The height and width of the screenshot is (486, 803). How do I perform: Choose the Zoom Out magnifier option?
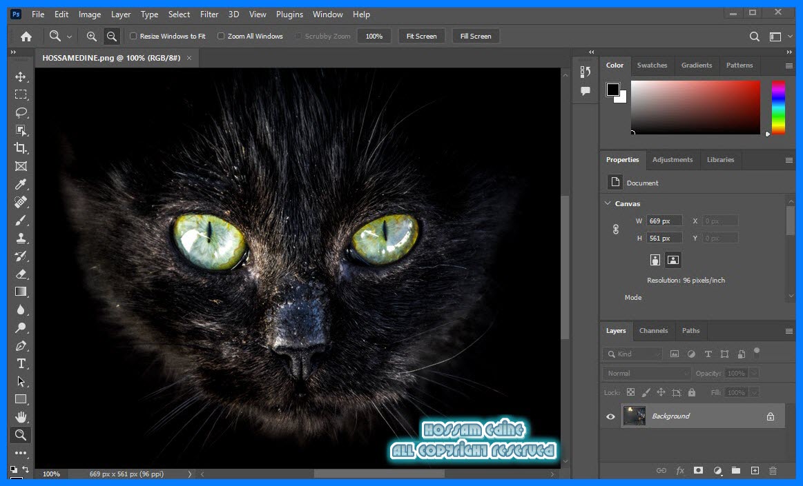[x=111, y=37]
